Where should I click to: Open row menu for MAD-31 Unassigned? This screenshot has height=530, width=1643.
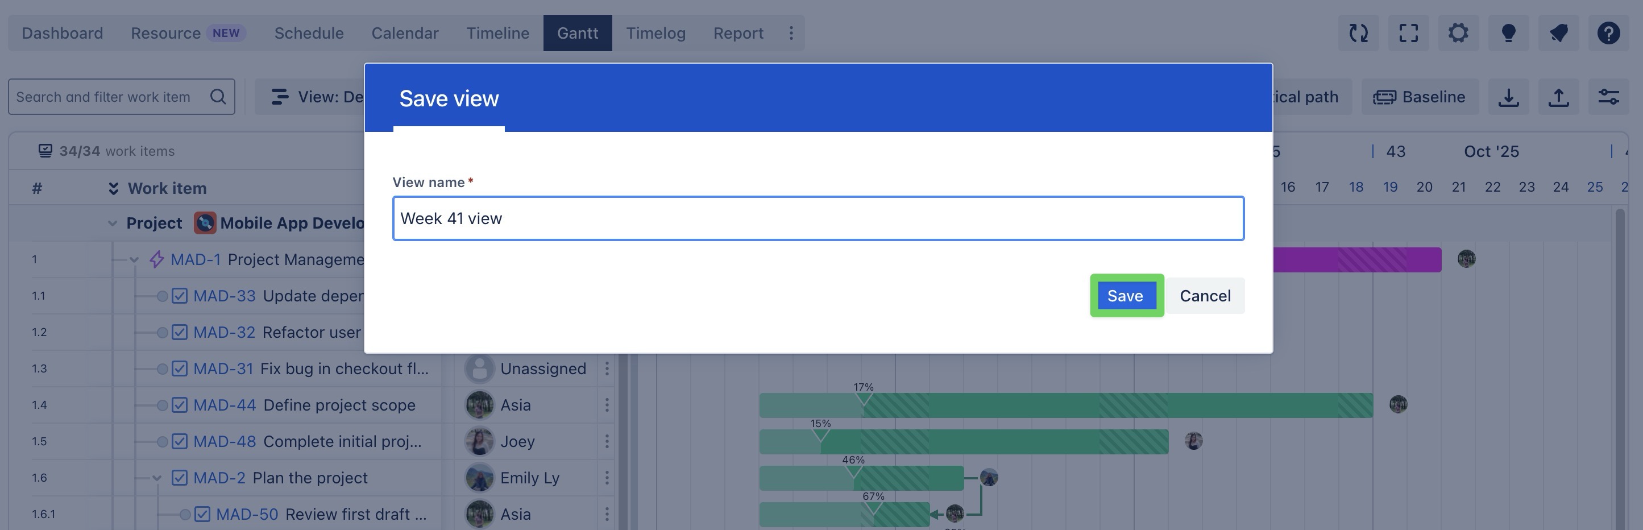(x=607, y=369)
